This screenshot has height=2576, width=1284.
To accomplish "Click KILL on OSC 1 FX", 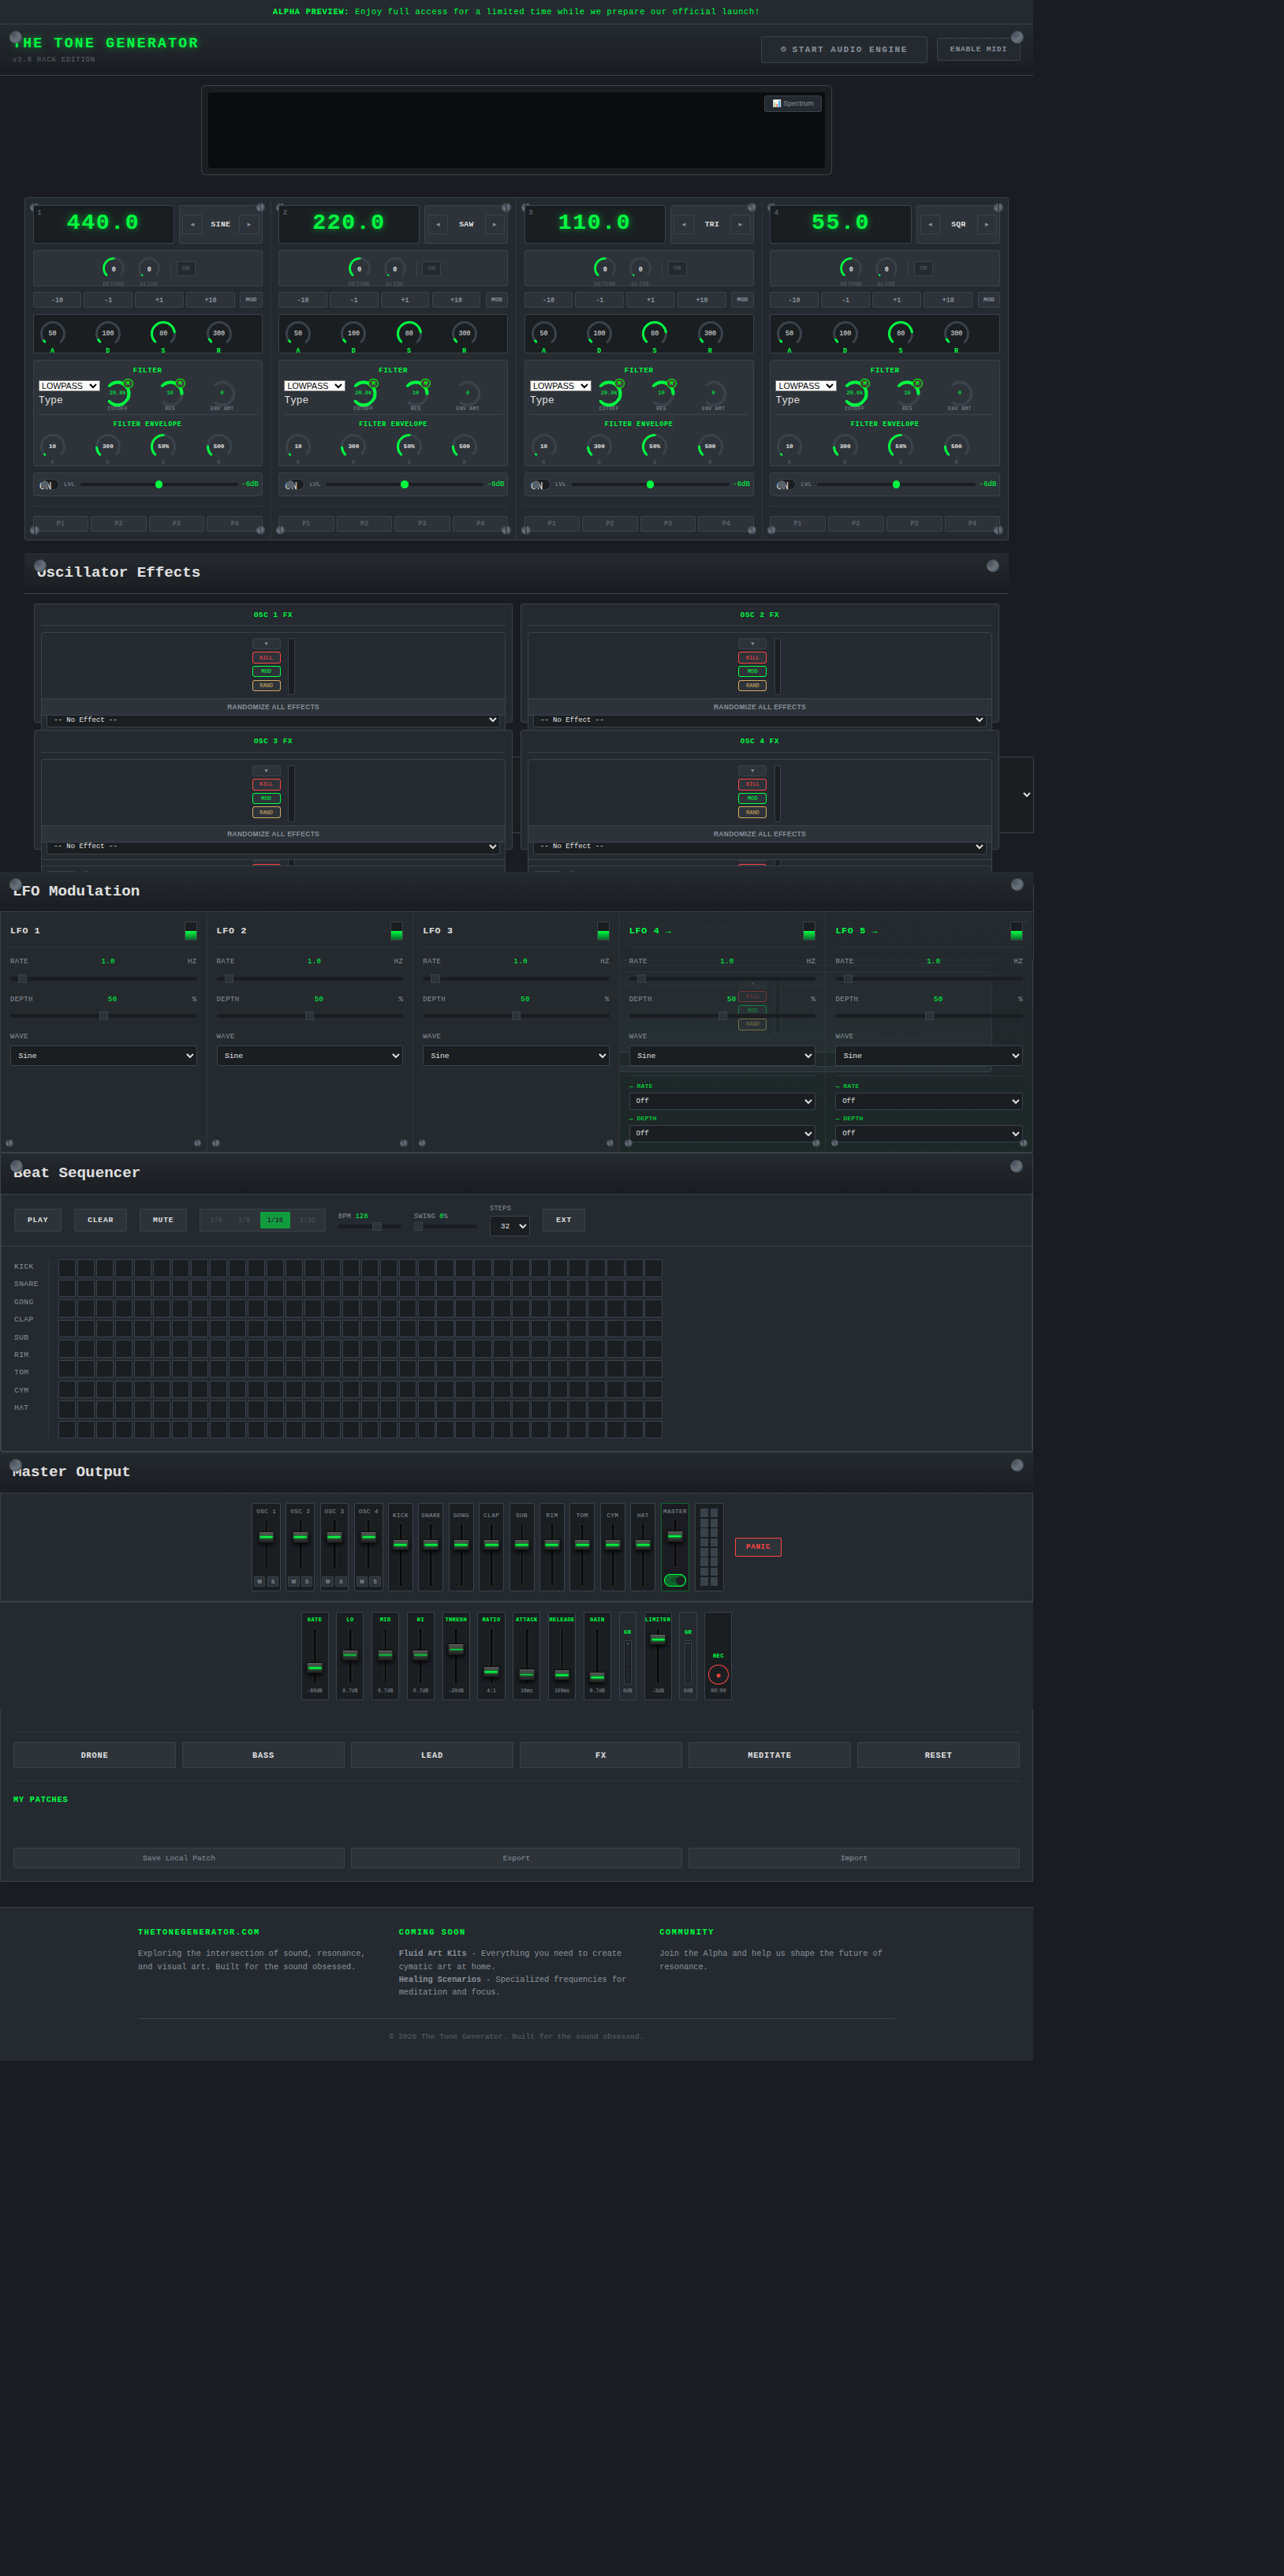I will click(266, 657).
